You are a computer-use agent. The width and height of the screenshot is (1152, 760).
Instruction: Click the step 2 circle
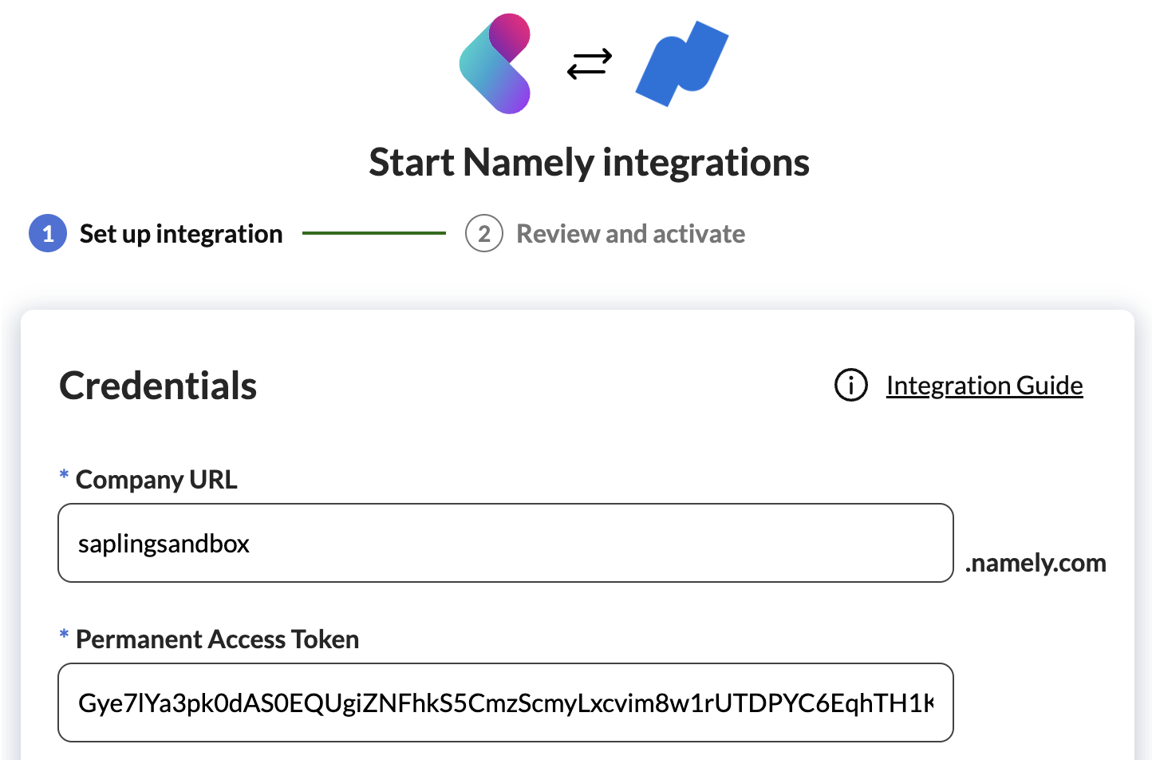(x=483, y=233)
